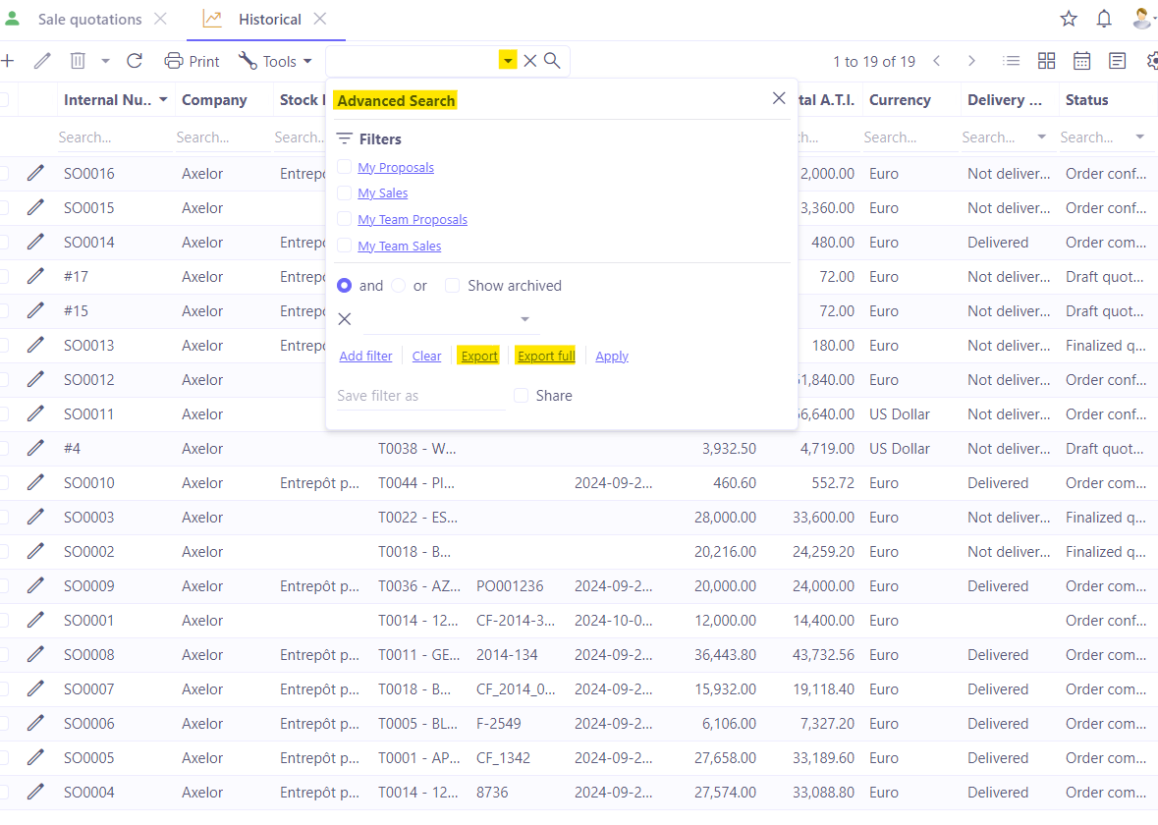Open the Tools dropdown menu
Screen dimensions: 1158x825
[275, 61]
